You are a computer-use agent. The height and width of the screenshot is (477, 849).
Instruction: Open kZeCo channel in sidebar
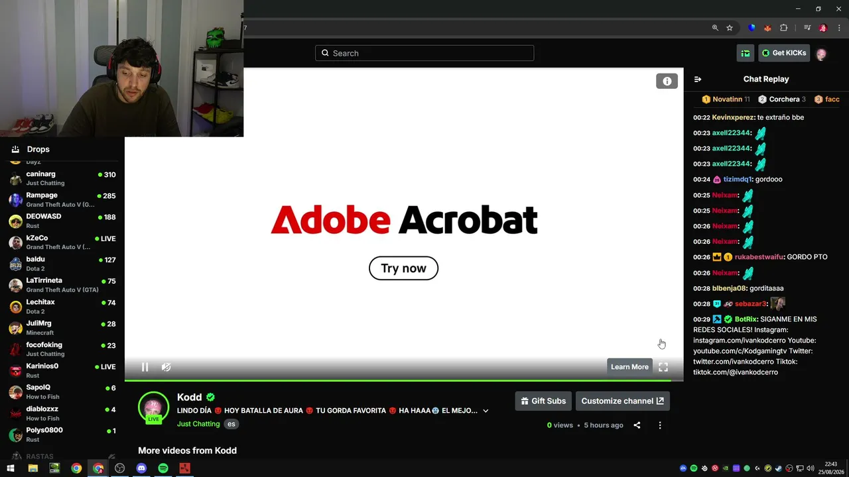62,242
